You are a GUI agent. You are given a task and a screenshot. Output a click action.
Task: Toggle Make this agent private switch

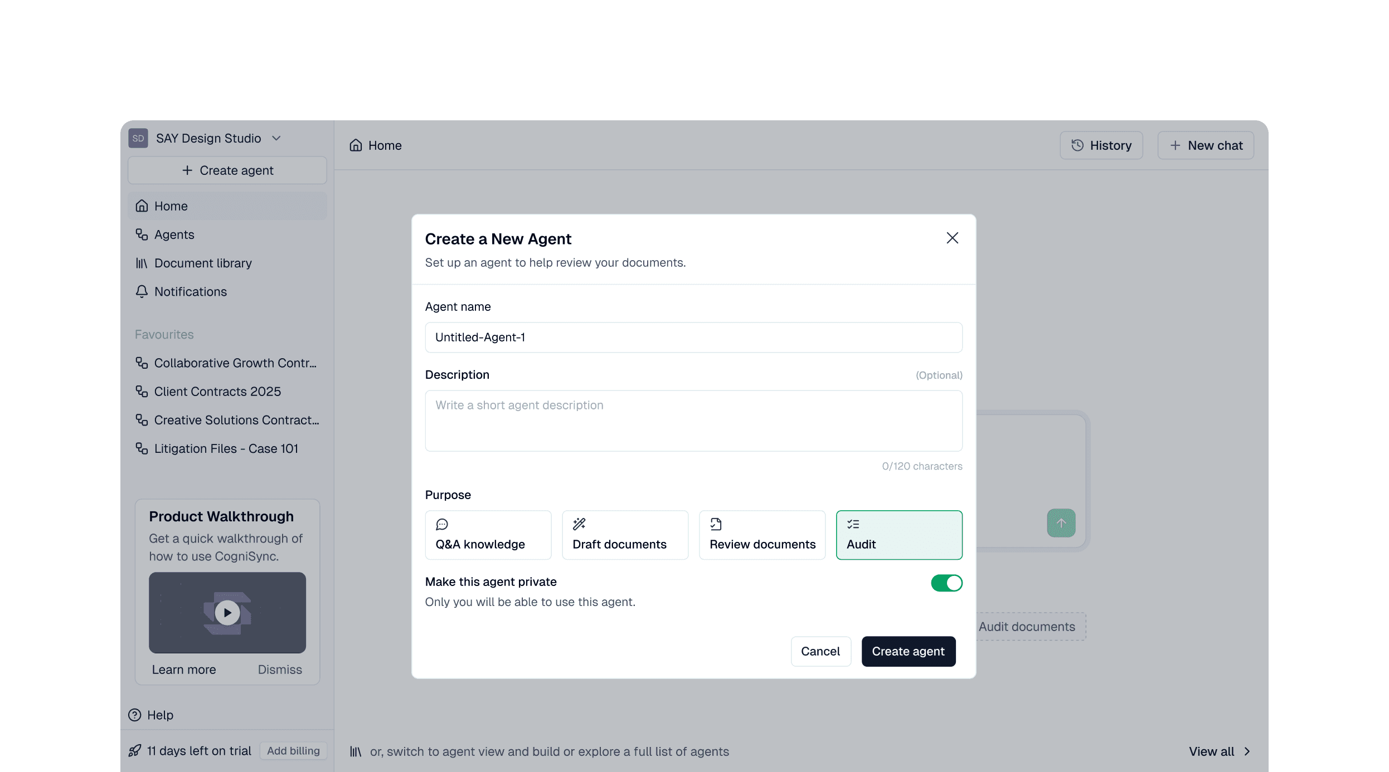pos(946,583)
